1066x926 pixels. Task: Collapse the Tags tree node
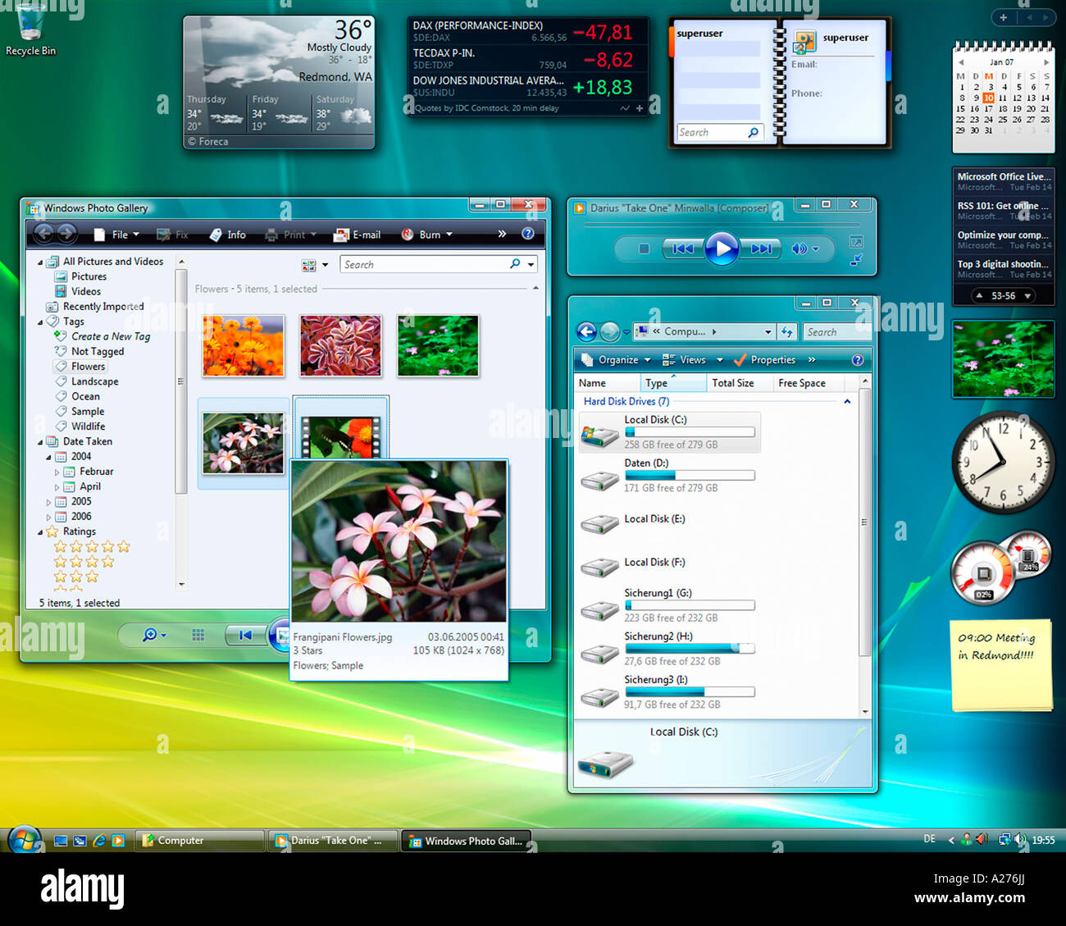pos(40,322)
